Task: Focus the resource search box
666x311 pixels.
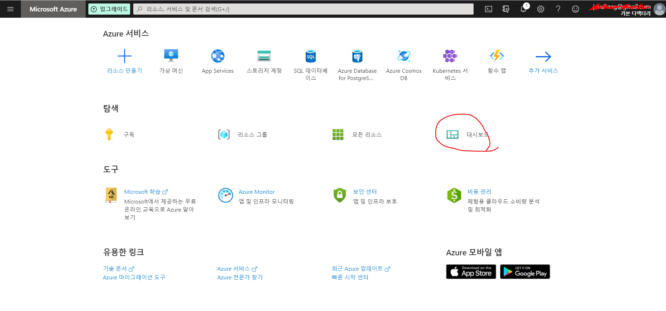Action: tap(303, 9)
